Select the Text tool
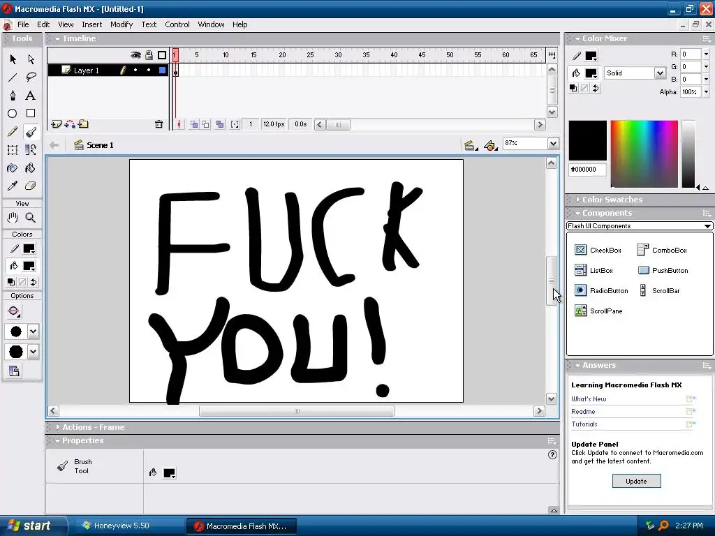Image resolution: width=715 pixels, height=536 pixels. pyautogui.click(x=31, y=95)
